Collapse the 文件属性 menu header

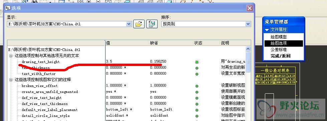(x=267, y=30)
